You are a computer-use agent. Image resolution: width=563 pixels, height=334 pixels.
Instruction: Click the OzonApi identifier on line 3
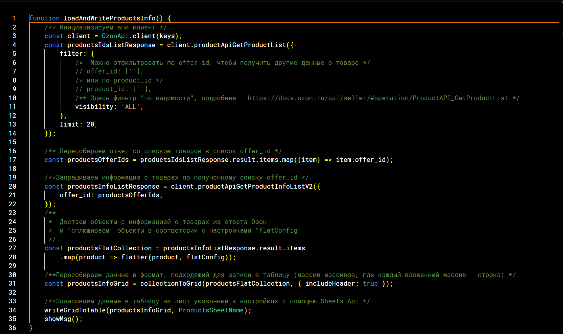click(x=115, y=36)
